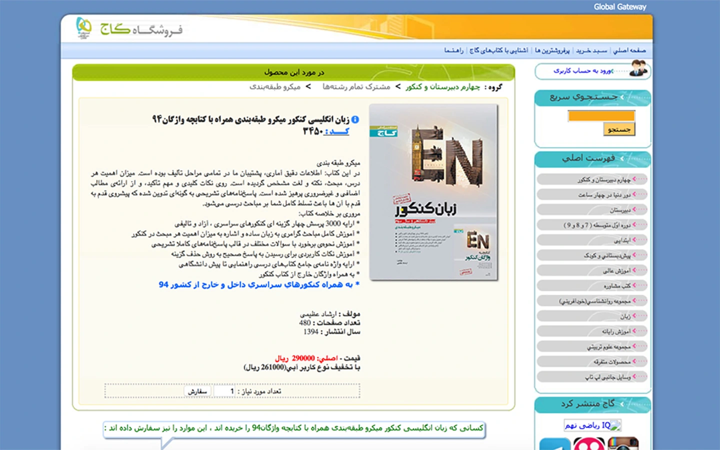This screenshot has width=720, height=450.
Task: Click the quick search input field
Action: pos(601,116)
